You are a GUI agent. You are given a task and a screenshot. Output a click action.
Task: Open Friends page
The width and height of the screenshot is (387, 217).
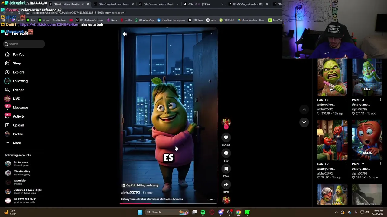15,90
